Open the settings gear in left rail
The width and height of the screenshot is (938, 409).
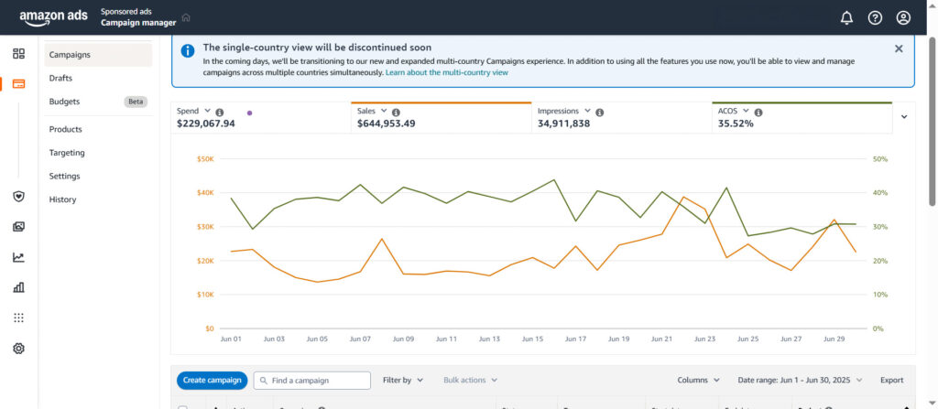(x=18, y=349)
